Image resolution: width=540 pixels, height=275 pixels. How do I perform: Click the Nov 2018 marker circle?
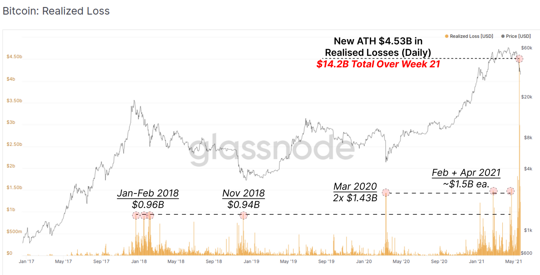pyautogui.click(x=243, y=215)
